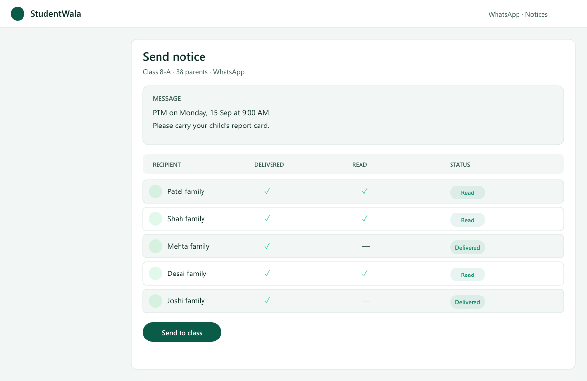This screenshot has height=381, width=587.
Task: Click Shah family's delivered checkmark
Action: (x=267, y=219)
